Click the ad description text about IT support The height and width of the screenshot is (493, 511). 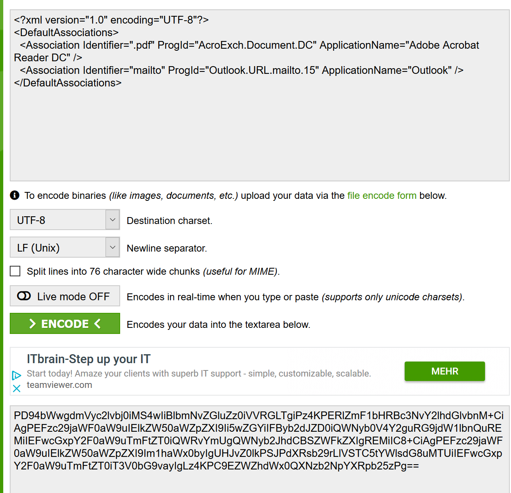coord(199,374)
